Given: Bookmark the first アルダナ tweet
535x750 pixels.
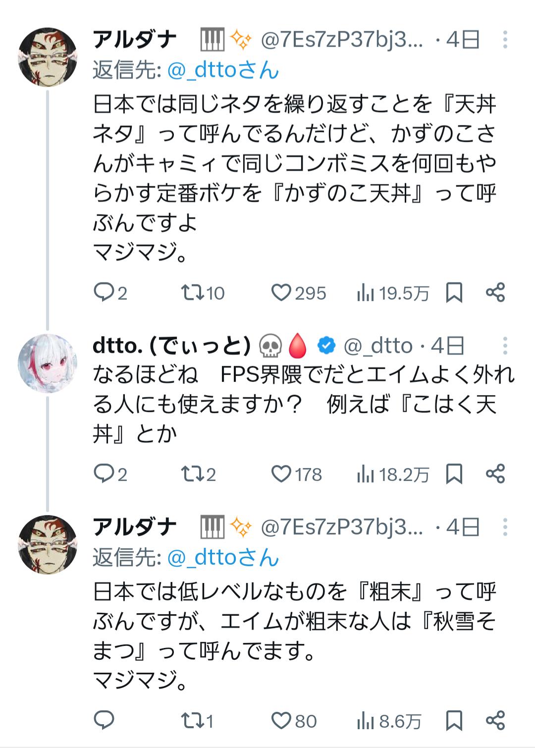Looking at the screenshot, I should click(x=454, y=292).
